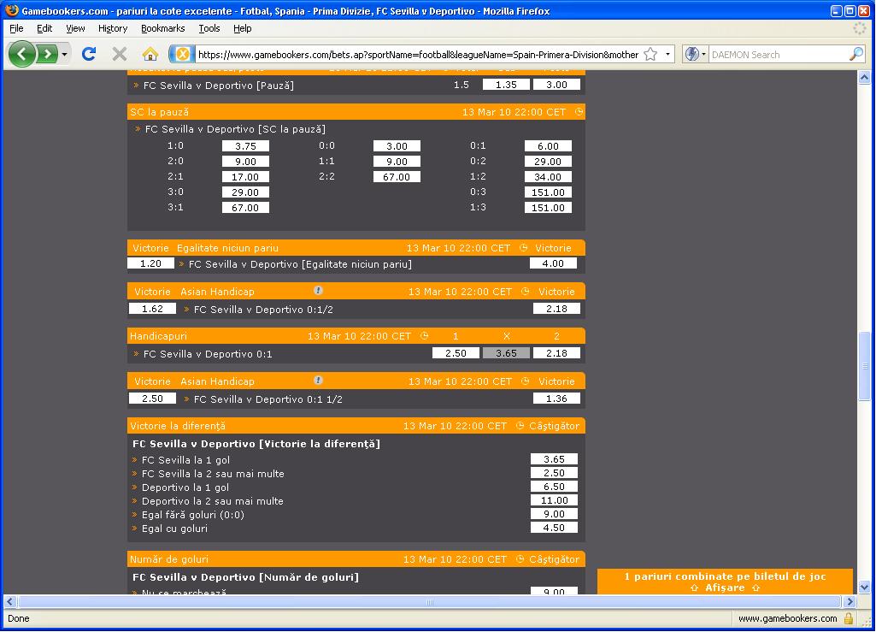
Task: Click '1 pariuri combinate pe biletul de joc'
Action: [725, 576]
